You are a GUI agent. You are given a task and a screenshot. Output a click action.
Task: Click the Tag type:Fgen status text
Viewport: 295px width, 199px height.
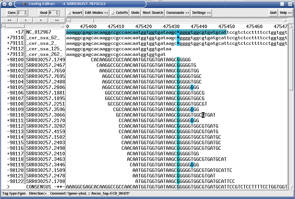[14, 193]
